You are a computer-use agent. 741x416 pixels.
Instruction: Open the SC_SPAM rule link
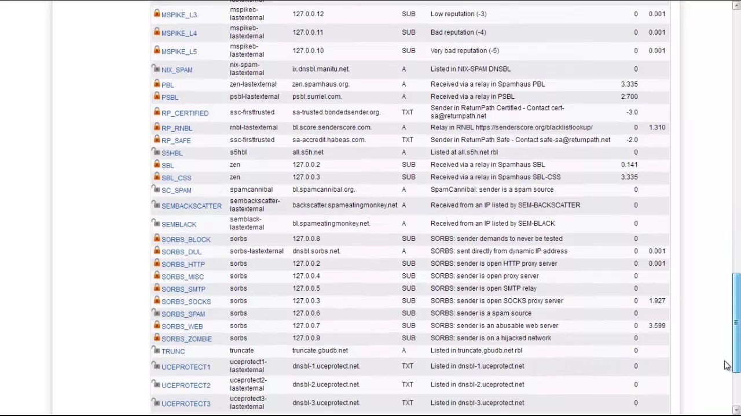(176, 190)
